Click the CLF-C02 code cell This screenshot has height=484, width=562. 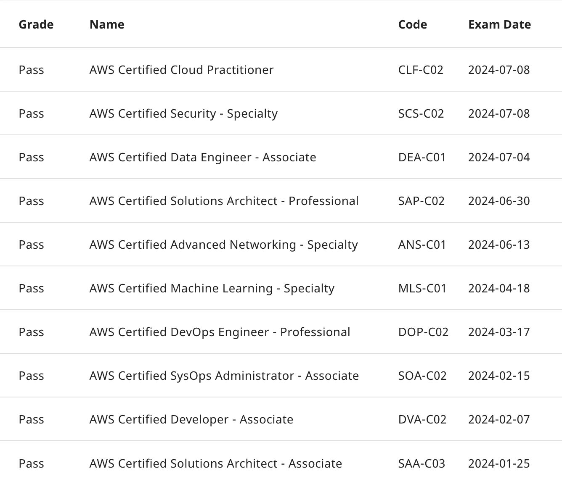[x=421, y=70]
